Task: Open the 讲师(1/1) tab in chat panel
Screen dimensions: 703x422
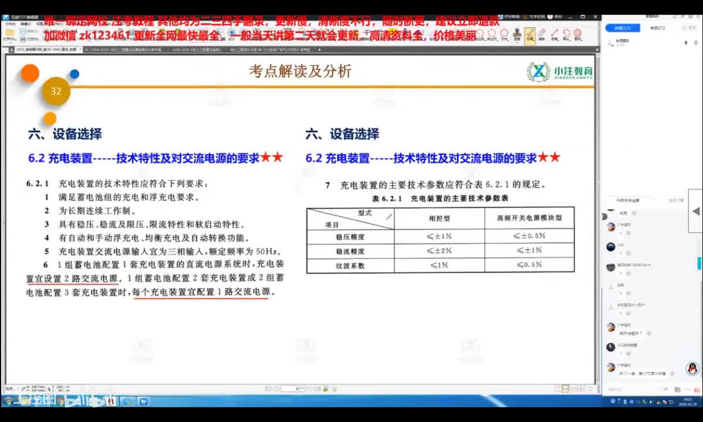Action: [x=622, y=28]
